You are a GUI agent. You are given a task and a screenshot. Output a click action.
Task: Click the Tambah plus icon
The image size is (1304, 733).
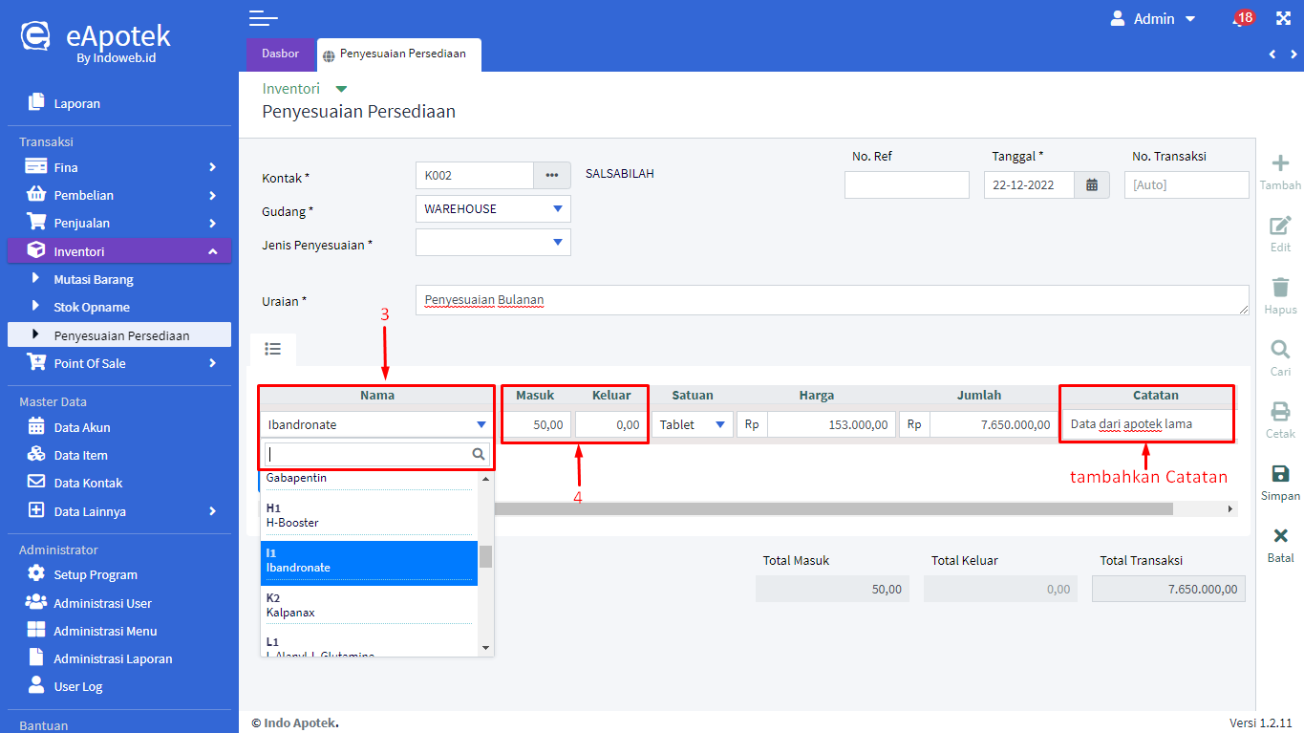(1280, 163)
